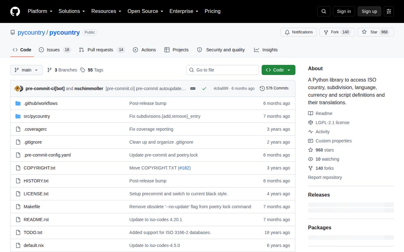The image size is (404, 252).
Task: Open the Releases heading link
Action: 319,195
